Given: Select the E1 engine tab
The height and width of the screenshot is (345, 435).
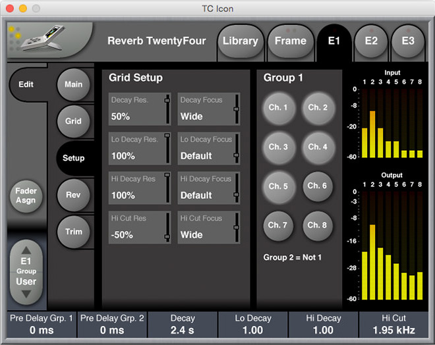Looking at the screenshot, I should point(334,41).
